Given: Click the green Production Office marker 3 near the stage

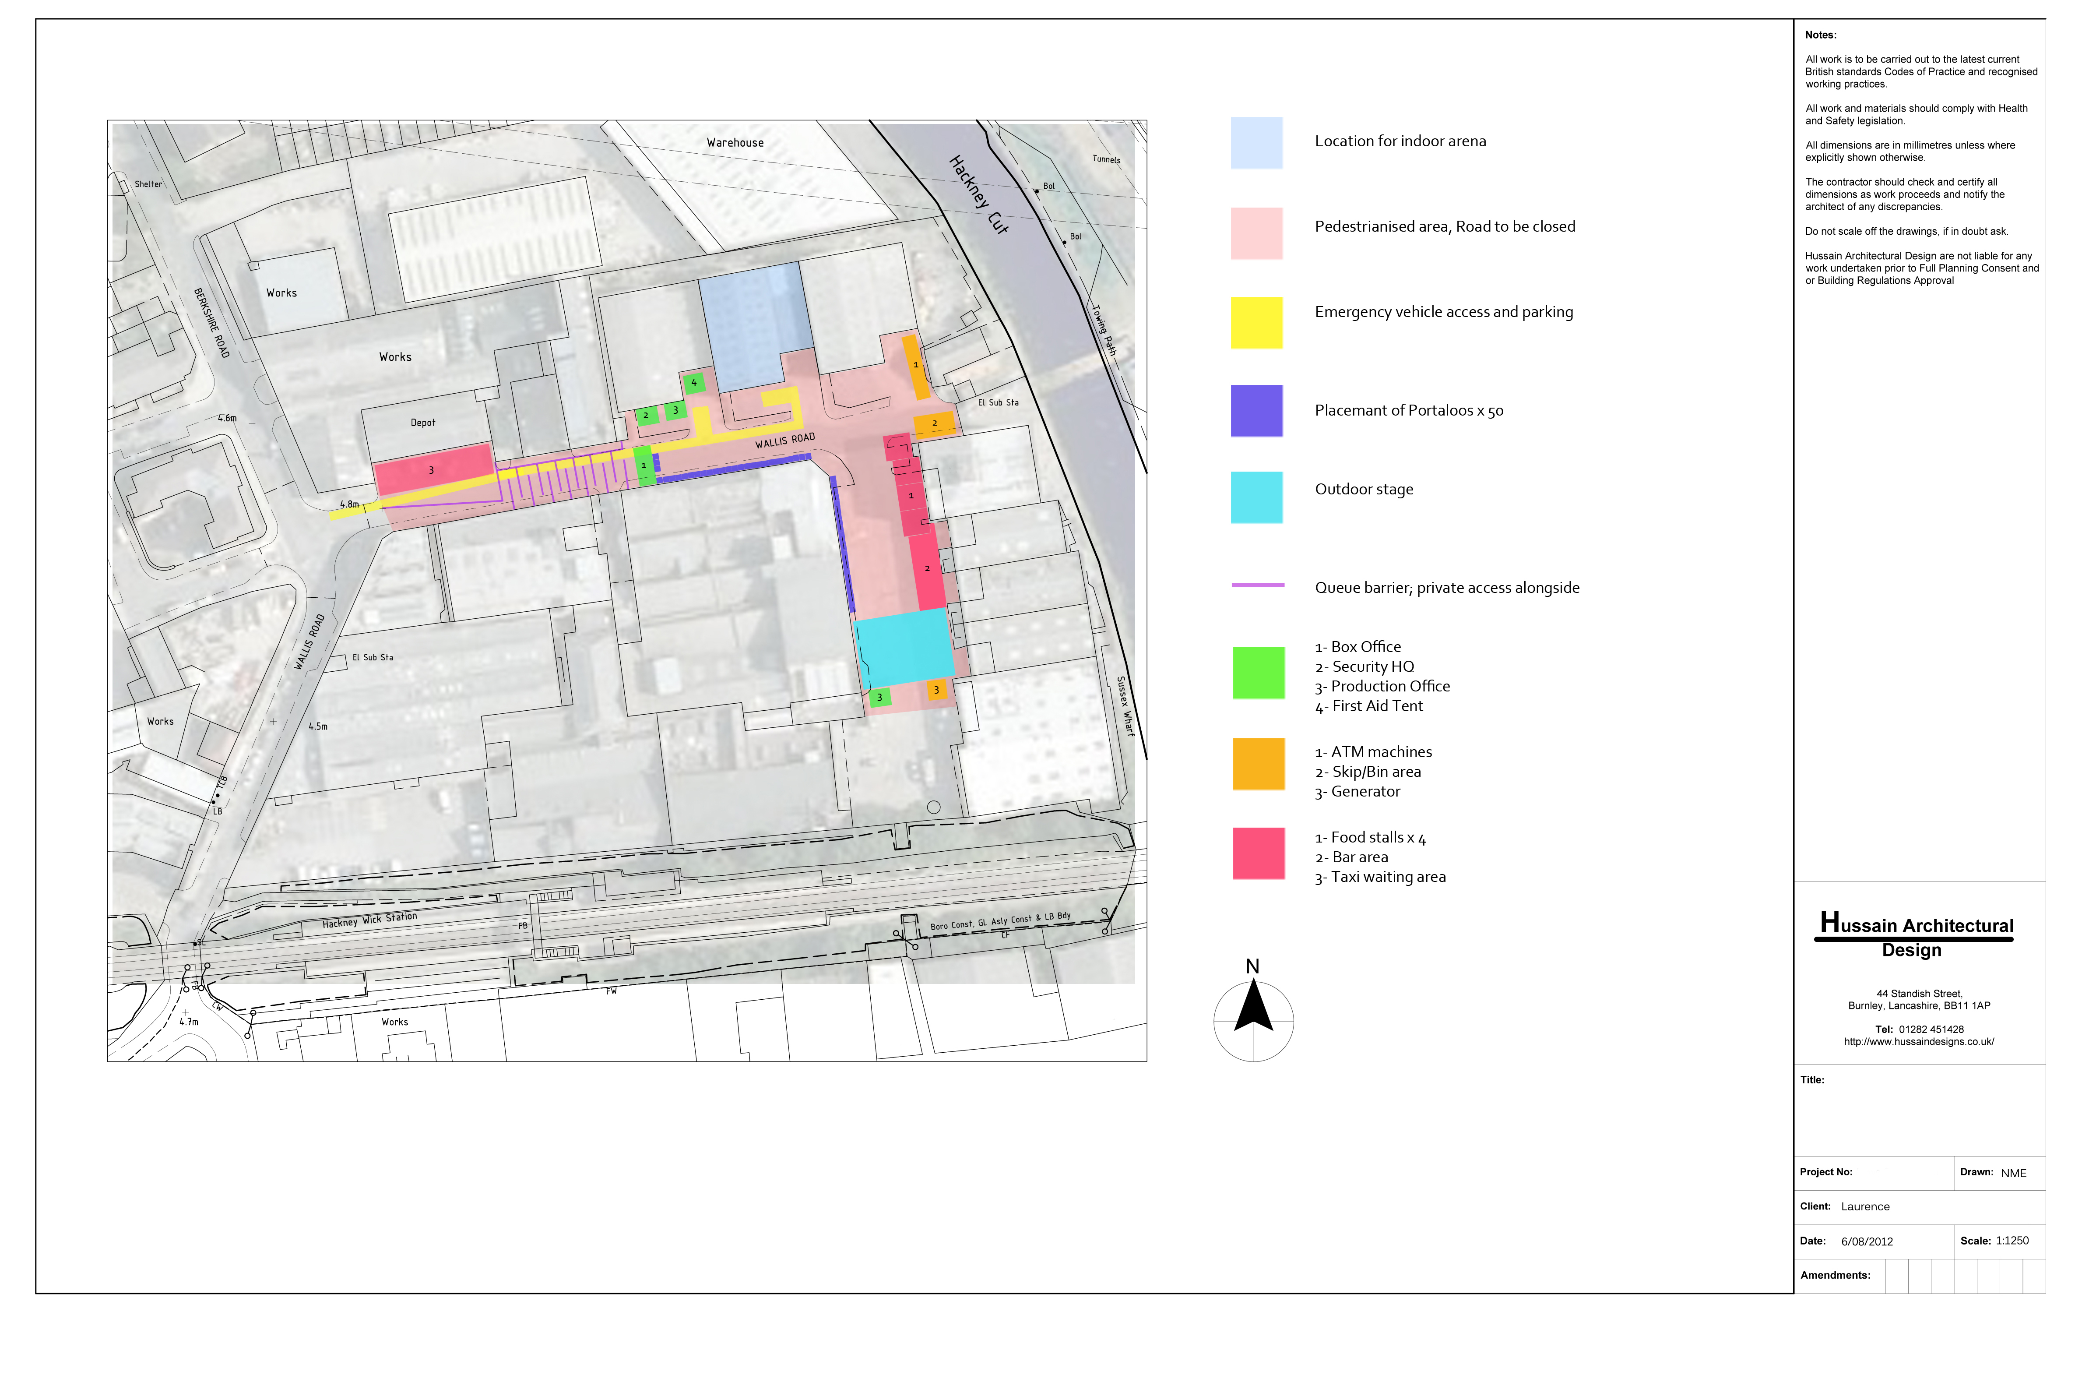Looking at the screenshot, I should pyautogui.click(x=879, y=697).
